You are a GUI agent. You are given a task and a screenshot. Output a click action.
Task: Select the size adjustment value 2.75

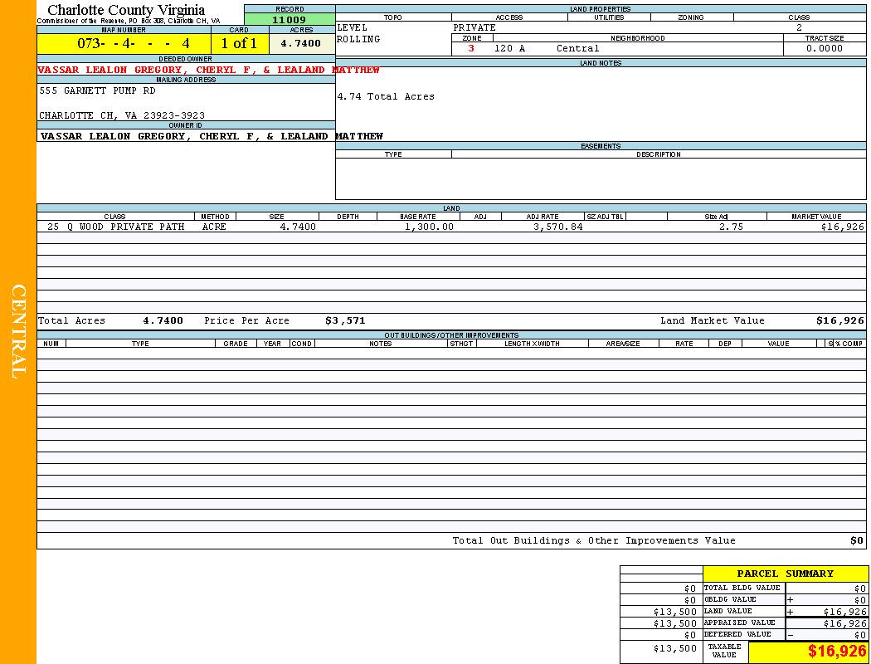click(x=731, y=227)
